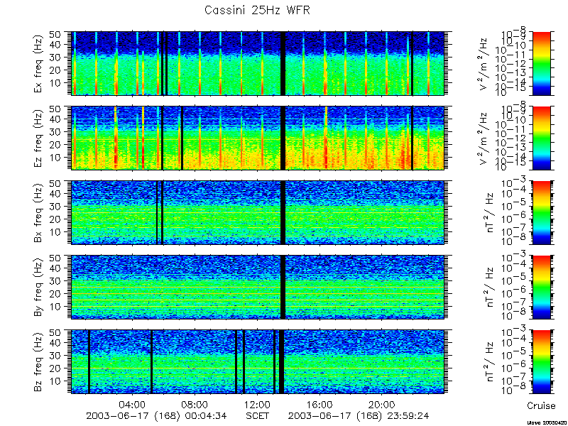Click the 16:00 time axis label
The height and width of the screenshot is (426, 568).
point(319,404)
